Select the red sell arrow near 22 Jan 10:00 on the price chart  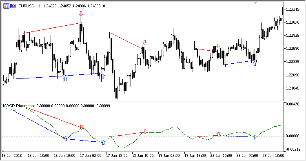pos(218,46)
